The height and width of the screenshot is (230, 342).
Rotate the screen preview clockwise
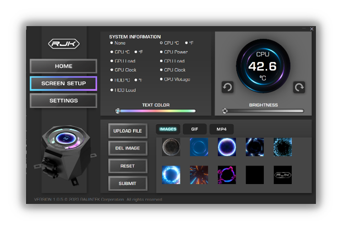(299, 87)
